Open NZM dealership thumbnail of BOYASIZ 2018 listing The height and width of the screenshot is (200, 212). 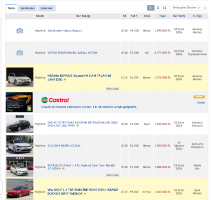click(20, 166)
